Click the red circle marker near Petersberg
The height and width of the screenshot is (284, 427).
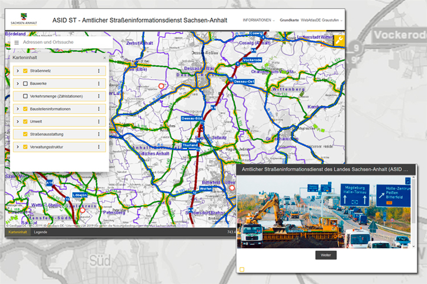83,210
